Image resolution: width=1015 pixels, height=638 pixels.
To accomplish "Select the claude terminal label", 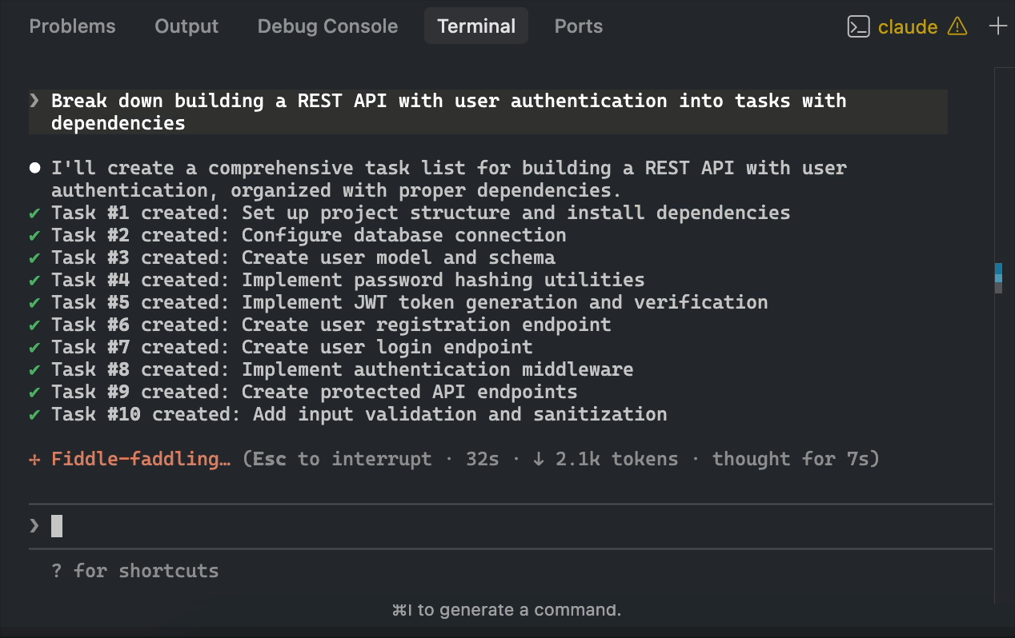I will click(907, 27).
